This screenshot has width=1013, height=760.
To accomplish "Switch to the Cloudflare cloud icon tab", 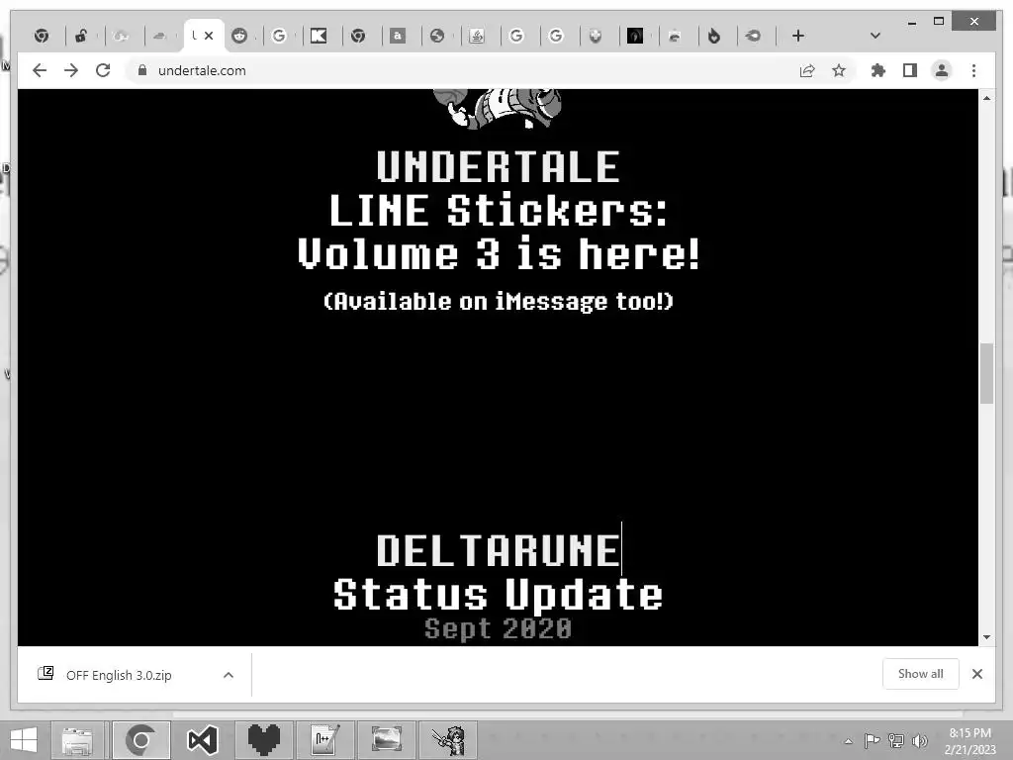I will (x=159, y=36).
